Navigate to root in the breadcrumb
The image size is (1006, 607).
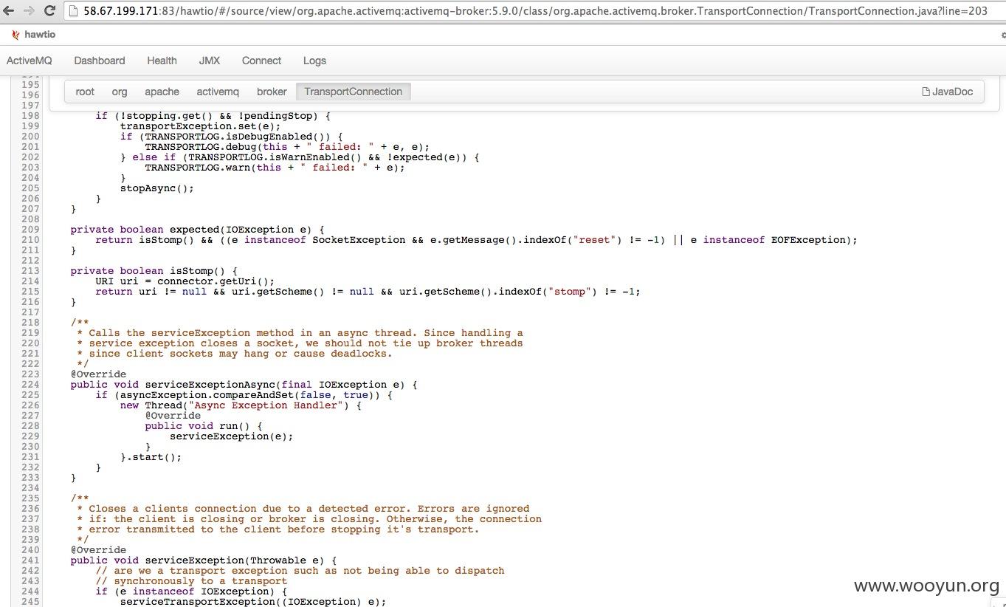click(x=85, y=92)
